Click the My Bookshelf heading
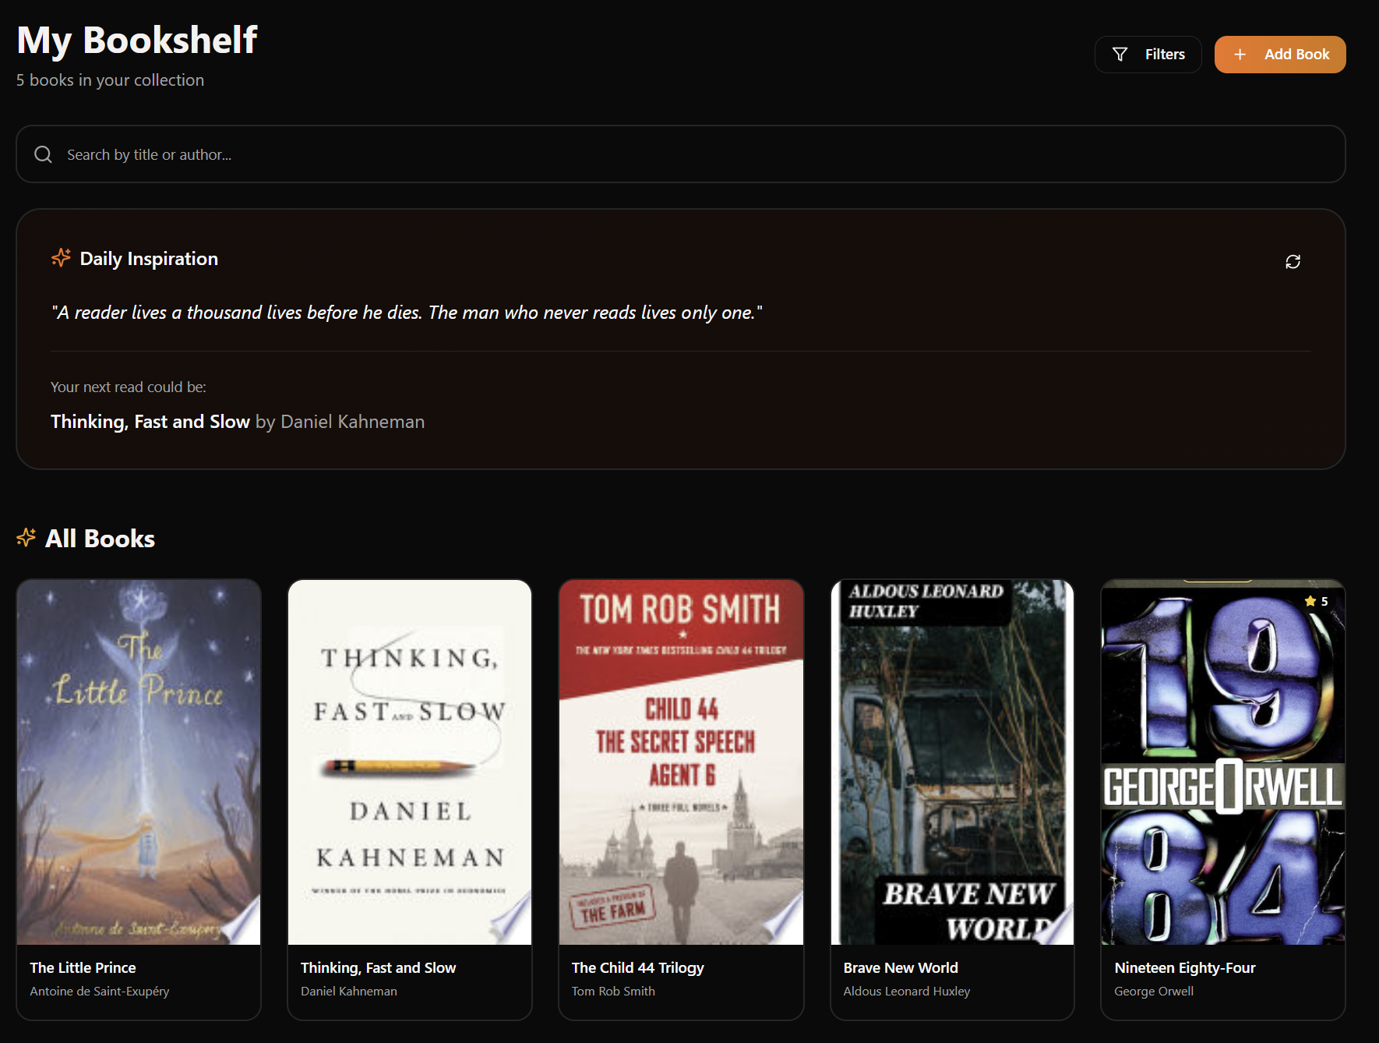This screenshot has width=1379, height=1043. pos(136,39)
